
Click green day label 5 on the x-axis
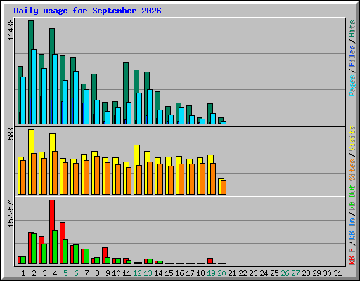coord(65,273)
